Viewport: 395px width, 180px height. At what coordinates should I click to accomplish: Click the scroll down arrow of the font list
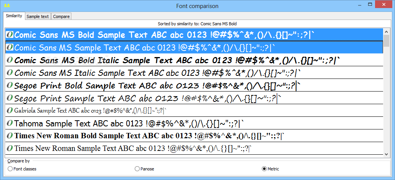click(x=386, y=154)
